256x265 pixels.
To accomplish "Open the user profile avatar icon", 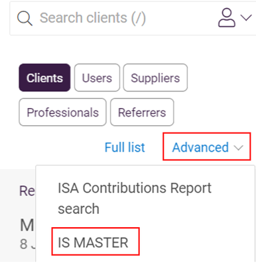I will 227,18.
